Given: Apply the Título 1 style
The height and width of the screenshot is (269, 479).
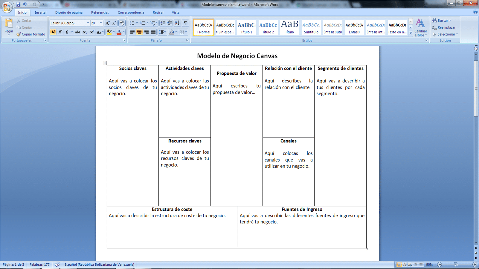Looking at the screenshot, I should click(x=247, y=27).
